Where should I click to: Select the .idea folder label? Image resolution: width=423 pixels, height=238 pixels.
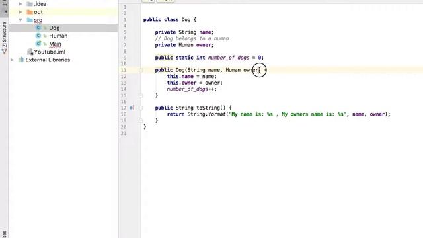tap(40, 4)
